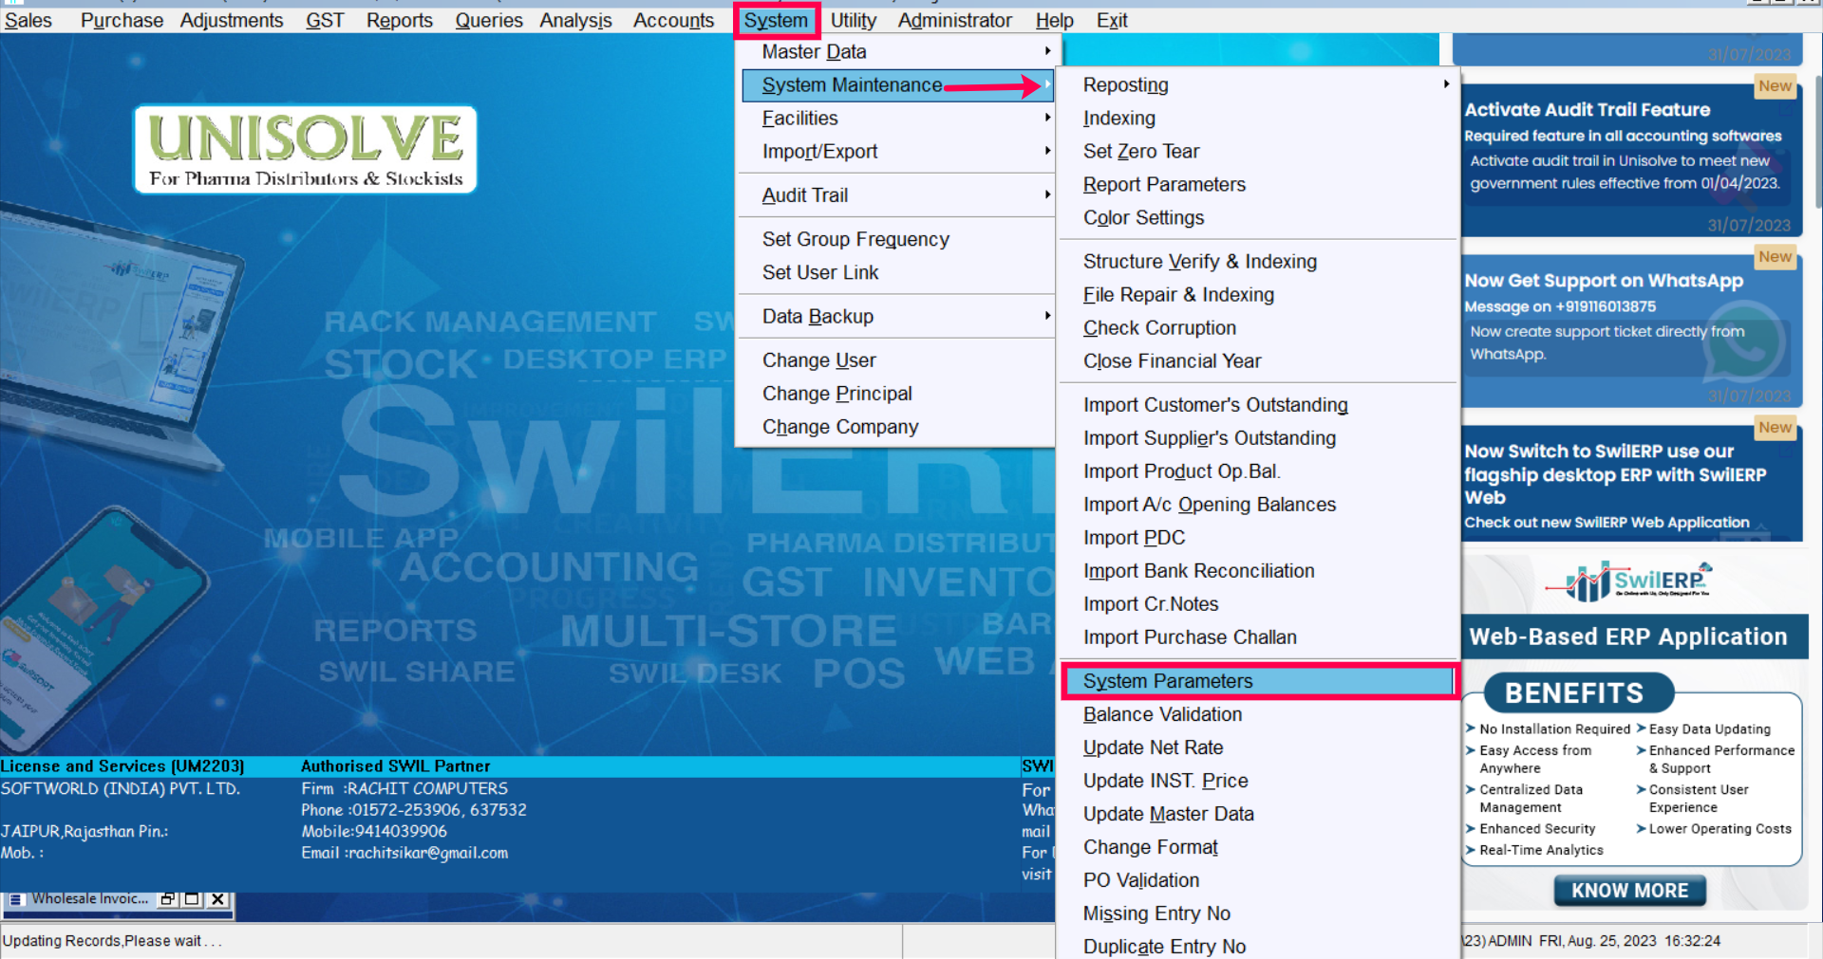
Task: Open the Queries menu
Action: 489,20
